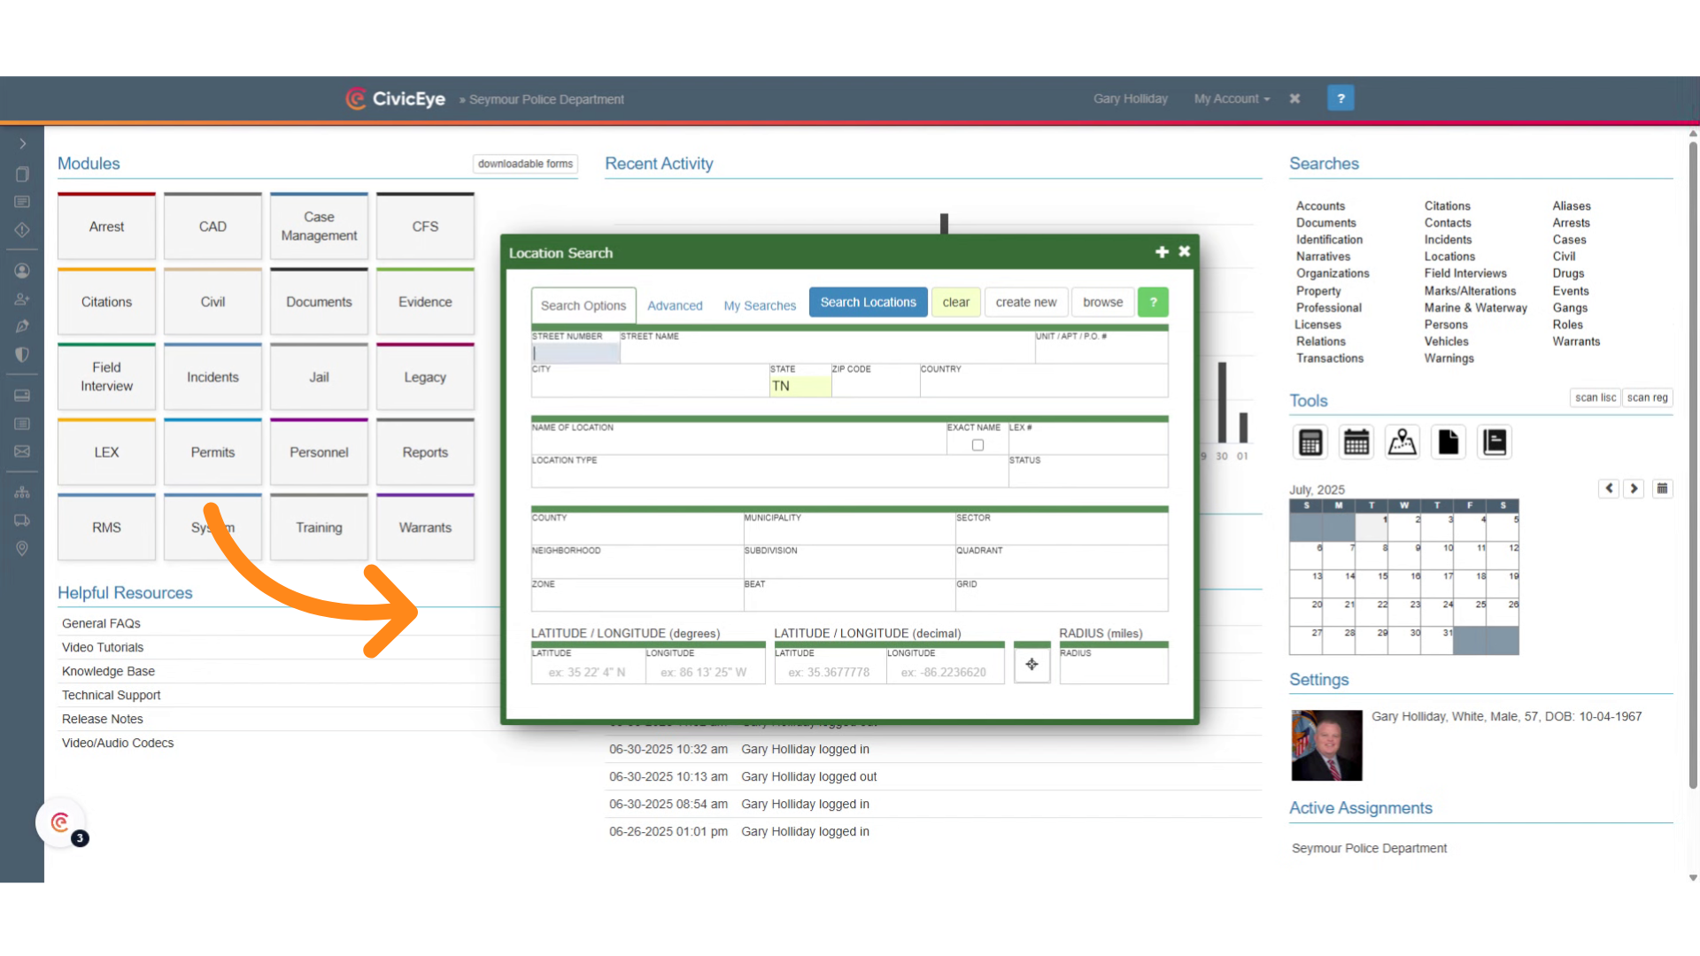Screen dimensions: 1700x956
Task: Open the blank document tool
Action: tap(1449, 442)
